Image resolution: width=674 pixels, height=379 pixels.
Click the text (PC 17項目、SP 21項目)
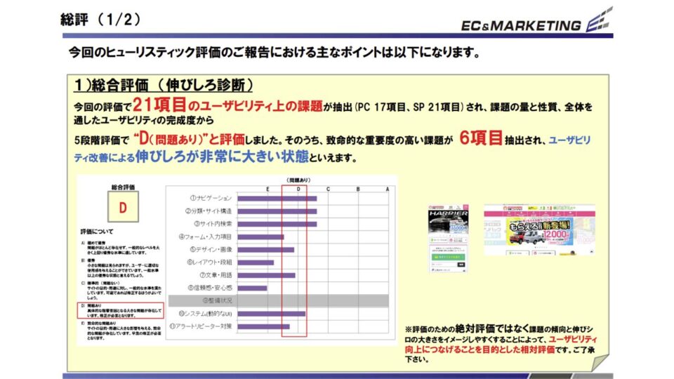(x=409, y=107)
